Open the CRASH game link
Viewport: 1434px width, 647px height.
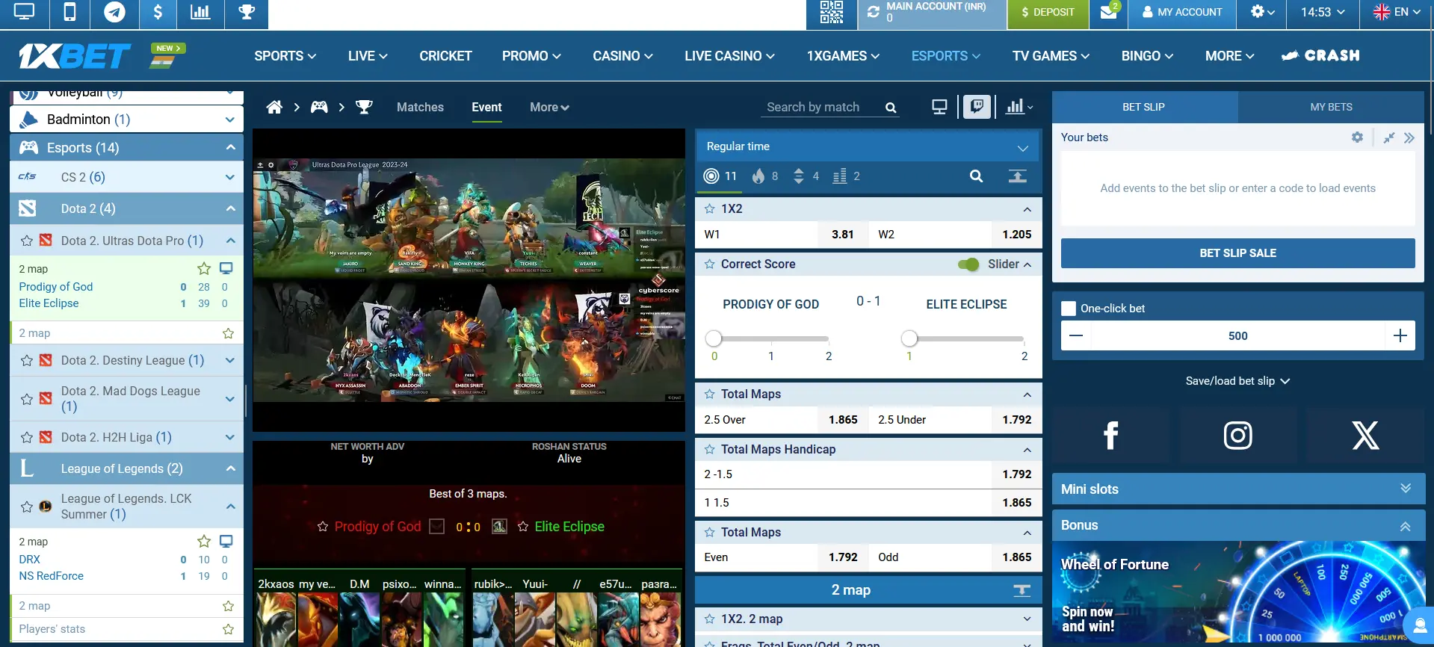(x=1320, y=56)
